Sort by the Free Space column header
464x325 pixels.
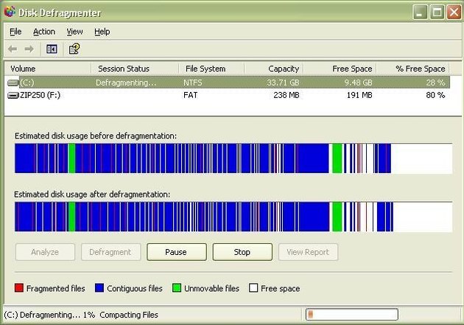(340, 69)
